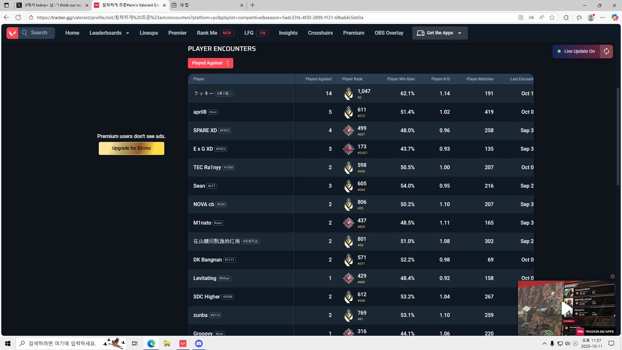Open Copilot icon in browser toolbar
The height and width of the screenshot is (350, 622).
click(615, 17)
